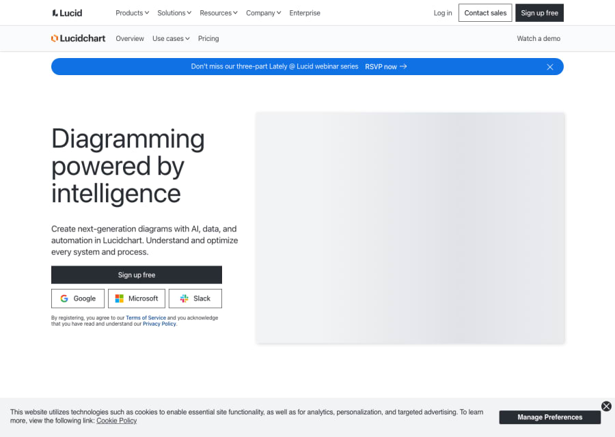Open the Terms of Service link
The width and height of the screenshot is (615, 437).
click(146, 318)
